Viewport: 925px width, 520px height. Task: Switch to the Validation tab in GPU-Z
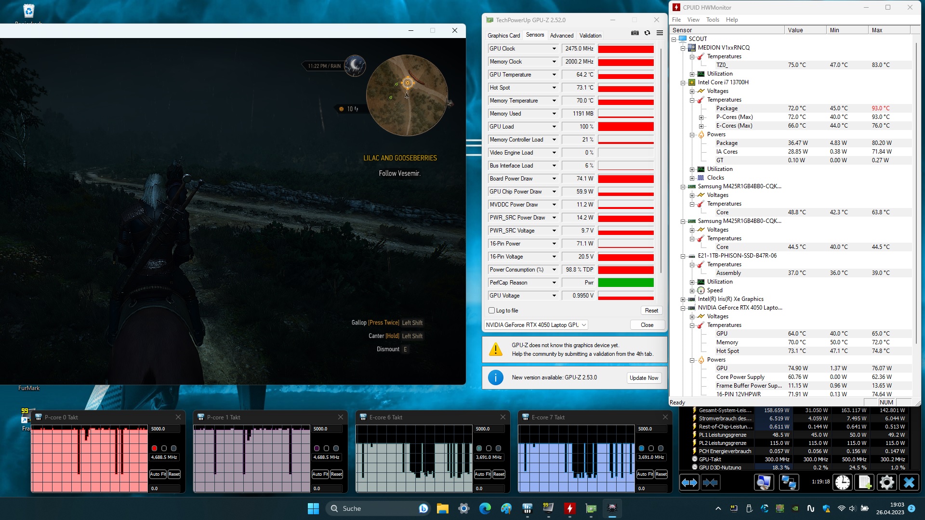590,36
